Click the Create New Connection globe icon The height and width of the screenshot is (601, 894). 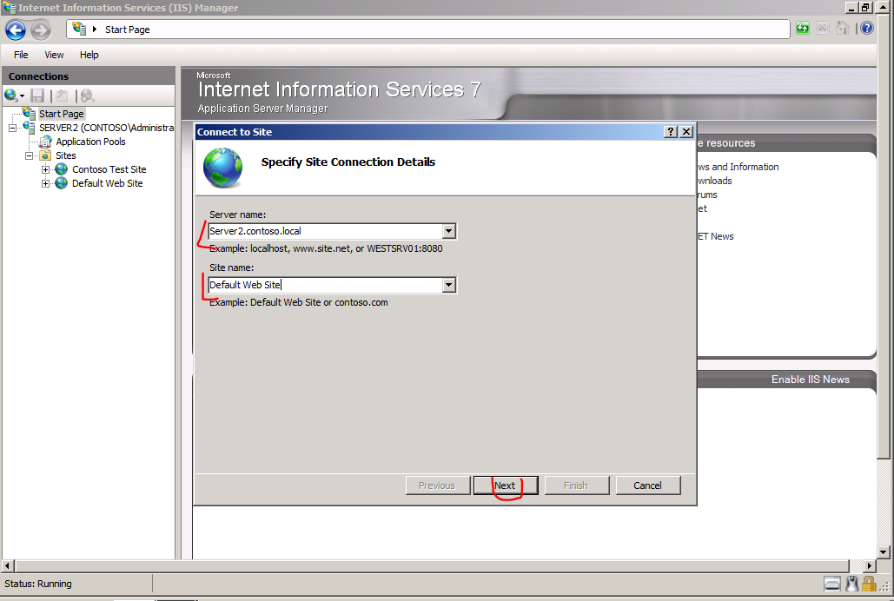(10, 96)
